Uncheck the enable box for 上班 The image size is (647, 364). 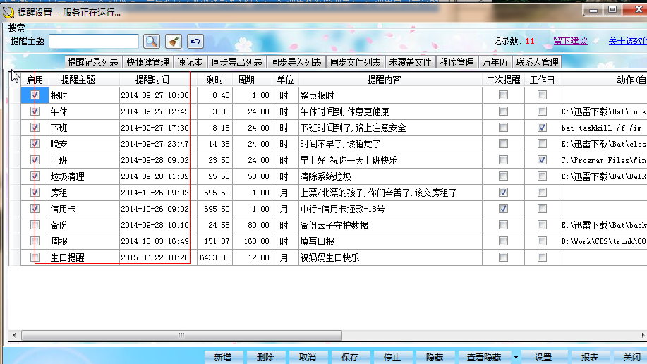click(x=35, y=159)
